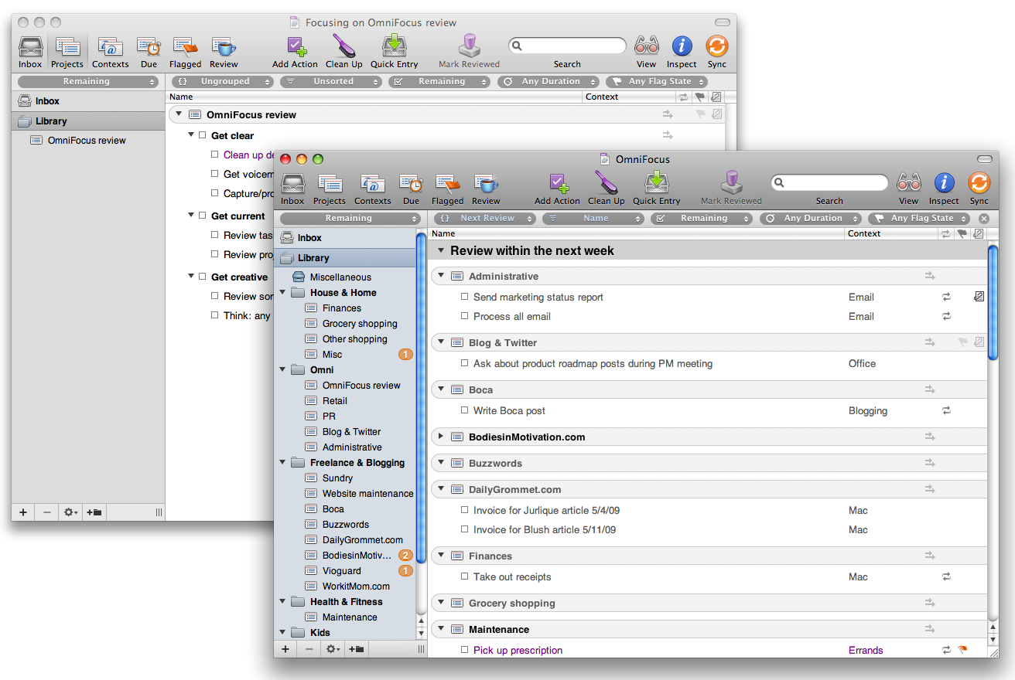Click Mark Reviewed stamp in front window
Image resolution: width=1015 pixels, height=680 pixels.
coord(731,188)
